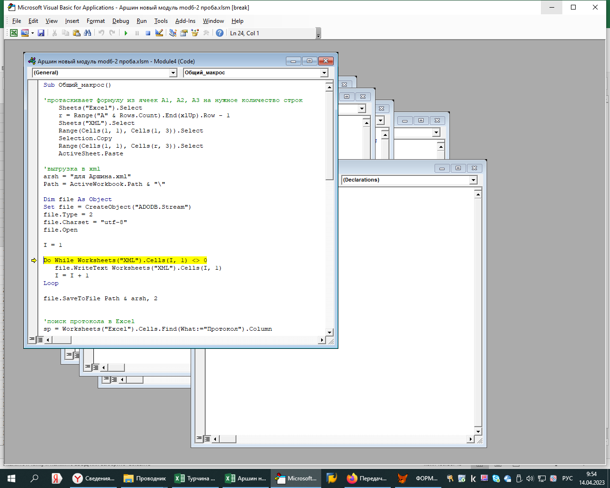
Task: Click the Help question mark icon
Action: point(219,33)
